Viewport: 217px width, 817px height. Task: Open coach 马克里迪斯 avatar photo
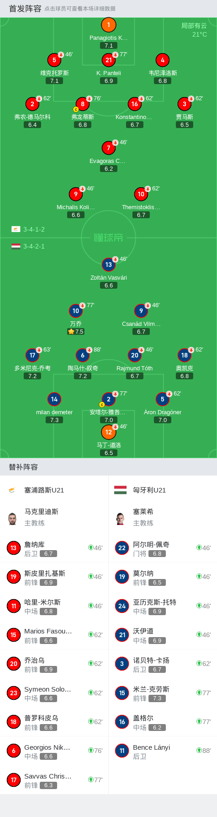pos(12,519)
